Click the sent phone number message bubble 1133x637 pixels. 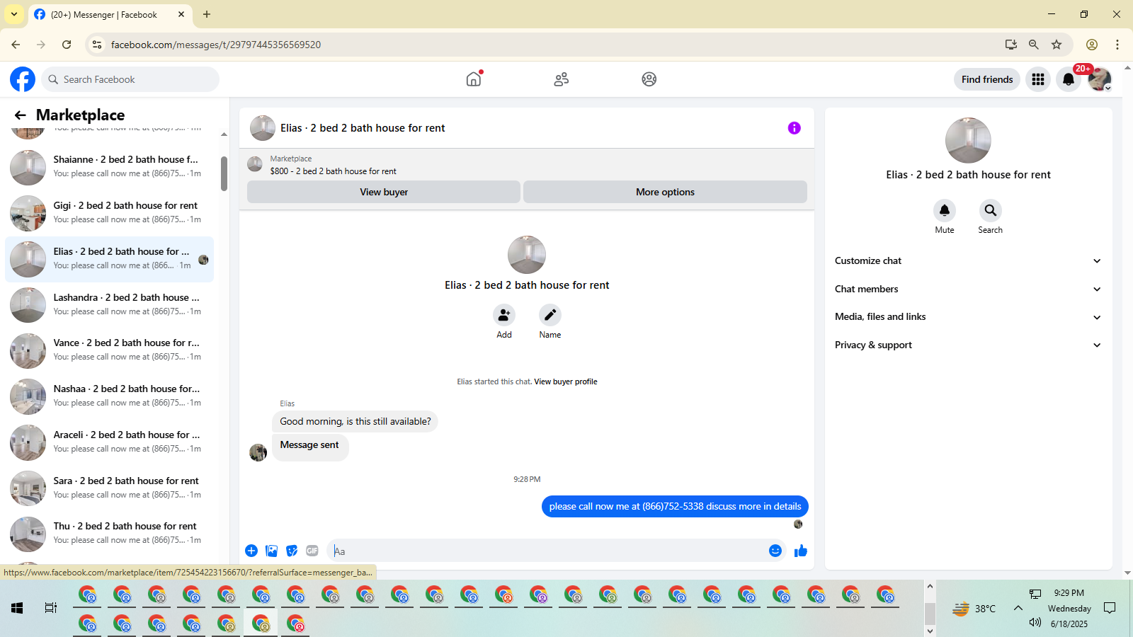(675, 507)
